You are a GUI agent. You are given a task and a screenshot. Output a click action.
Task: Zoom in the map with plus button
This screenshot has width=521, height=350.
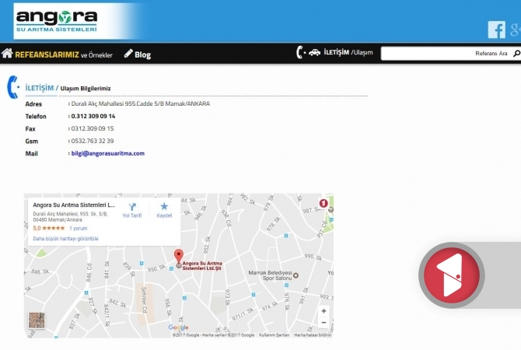coord(323,311)
